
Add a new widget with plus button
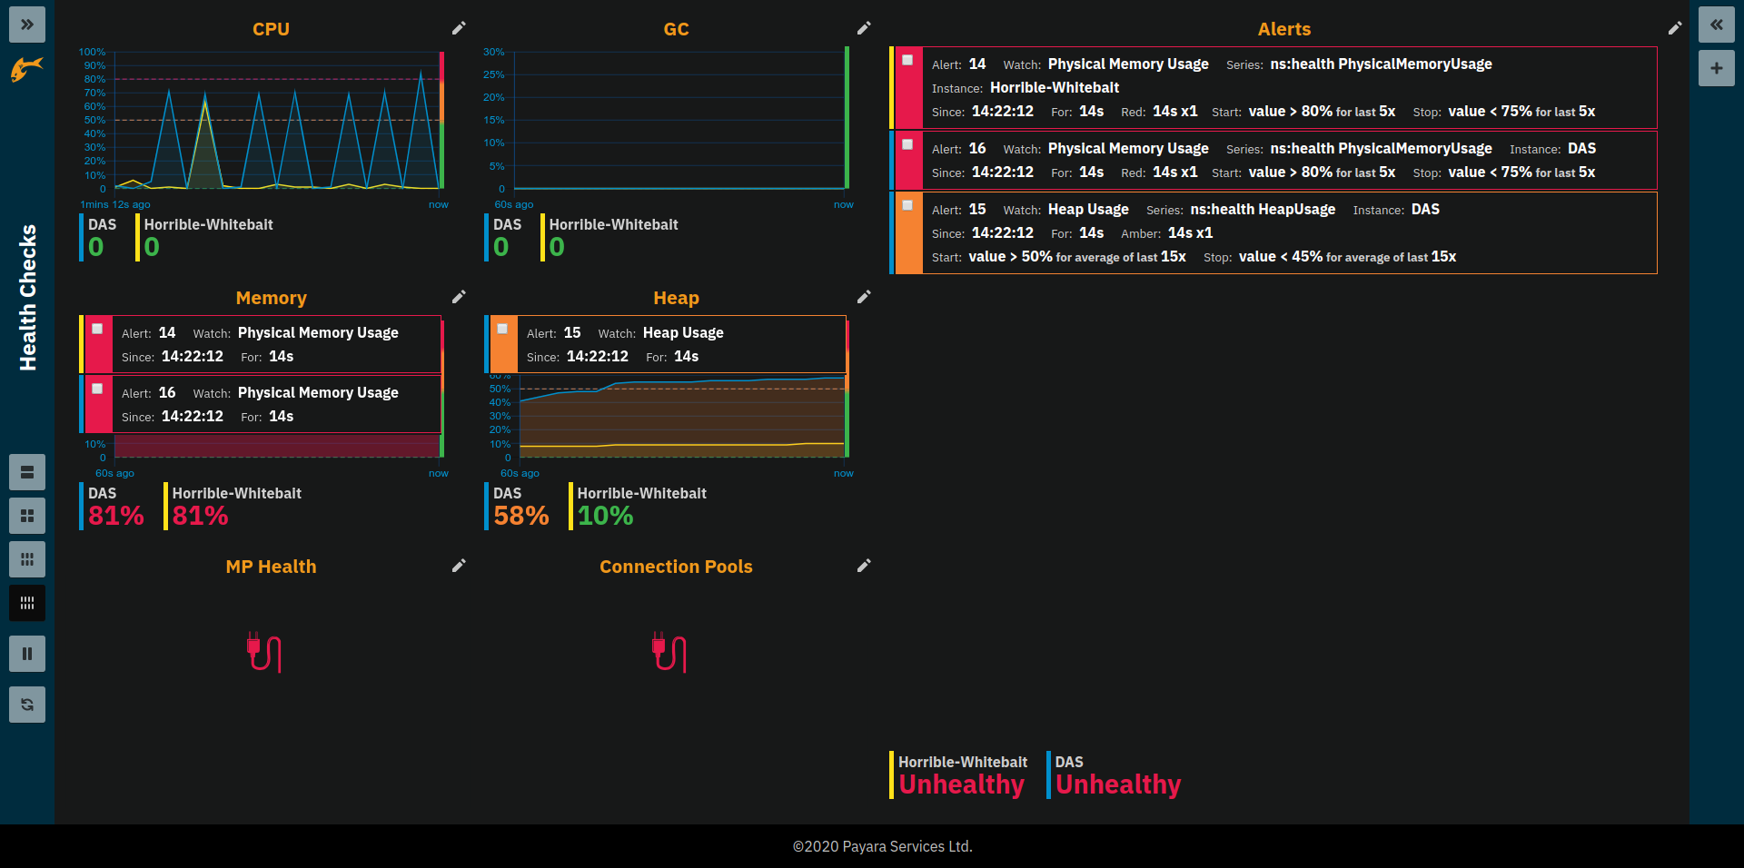click(1716, 68)
